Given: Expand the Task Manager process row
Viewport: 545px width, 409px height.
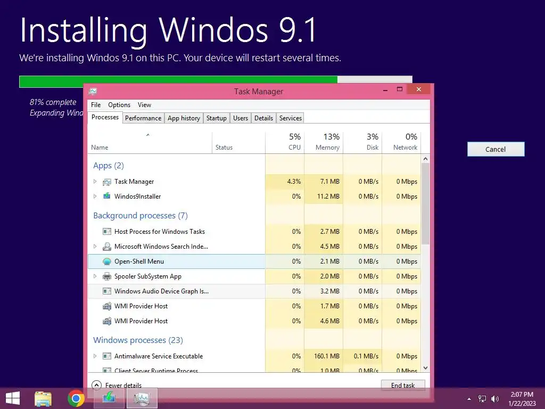Looking at the screenshot, I should click(x=95, y=182).
